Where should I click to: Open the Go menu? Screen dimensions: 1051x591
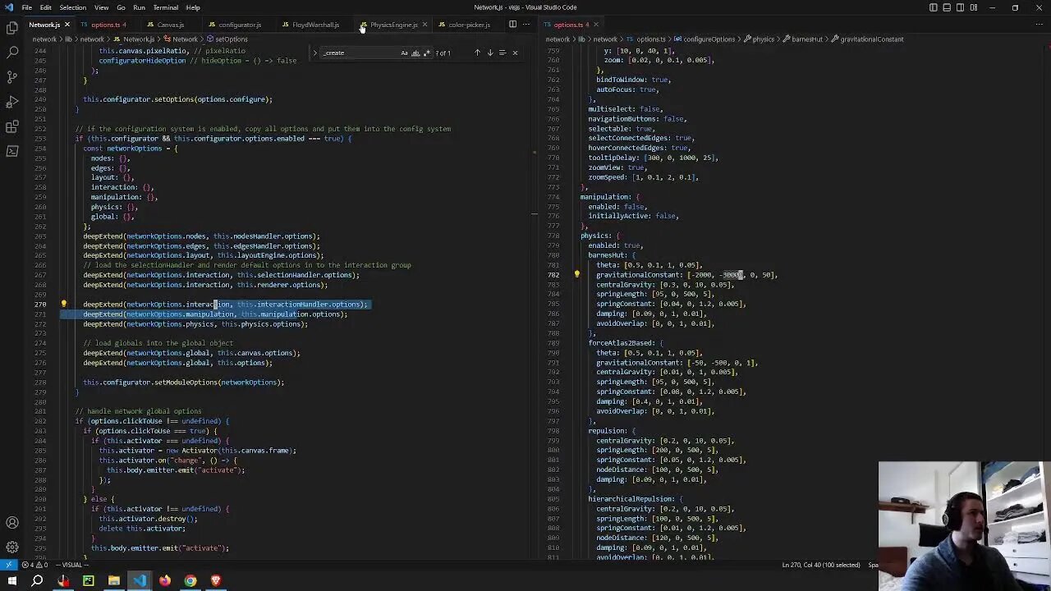pyautogui.click(x=122, y=7)
